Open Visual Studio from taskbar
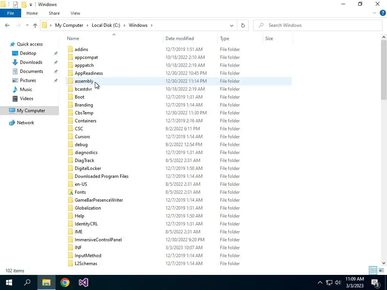Screen dimensions: 387x290 (84, 282)
